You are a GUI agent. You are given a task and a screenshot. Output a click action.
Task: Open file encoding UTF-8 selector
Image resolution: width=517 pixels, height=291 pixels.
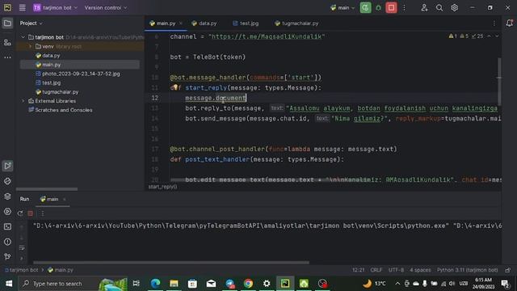396,270
